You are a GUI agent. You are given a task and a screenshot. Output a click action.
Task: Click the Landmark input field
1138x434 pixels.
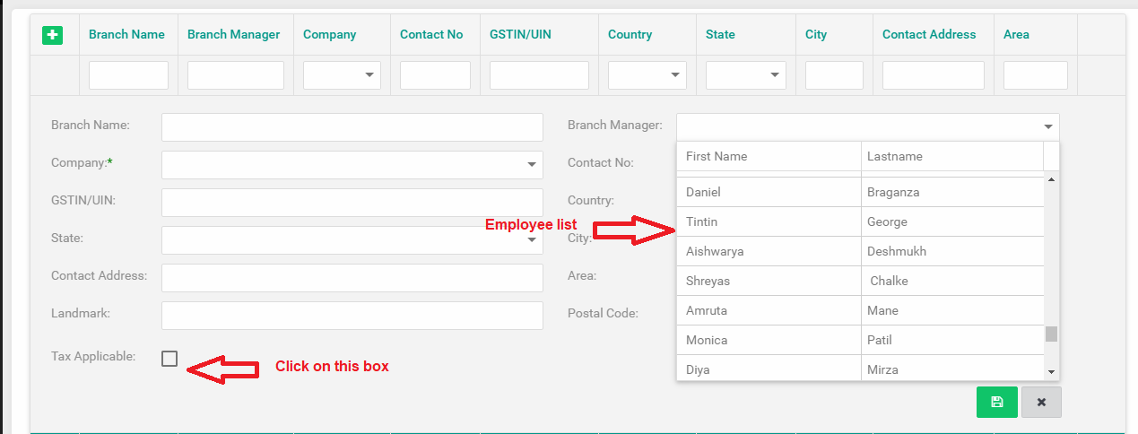tap(352, 316)
